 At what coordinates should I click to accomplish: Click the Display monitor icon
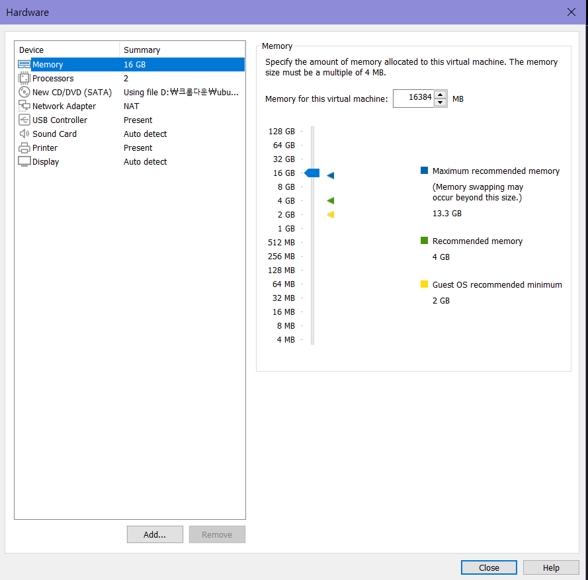point(24,161)
